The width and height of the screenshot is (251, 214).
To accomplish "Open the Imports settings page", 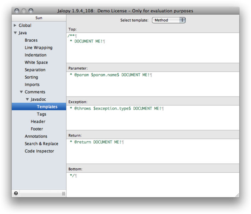I will (x=32, y=85).
